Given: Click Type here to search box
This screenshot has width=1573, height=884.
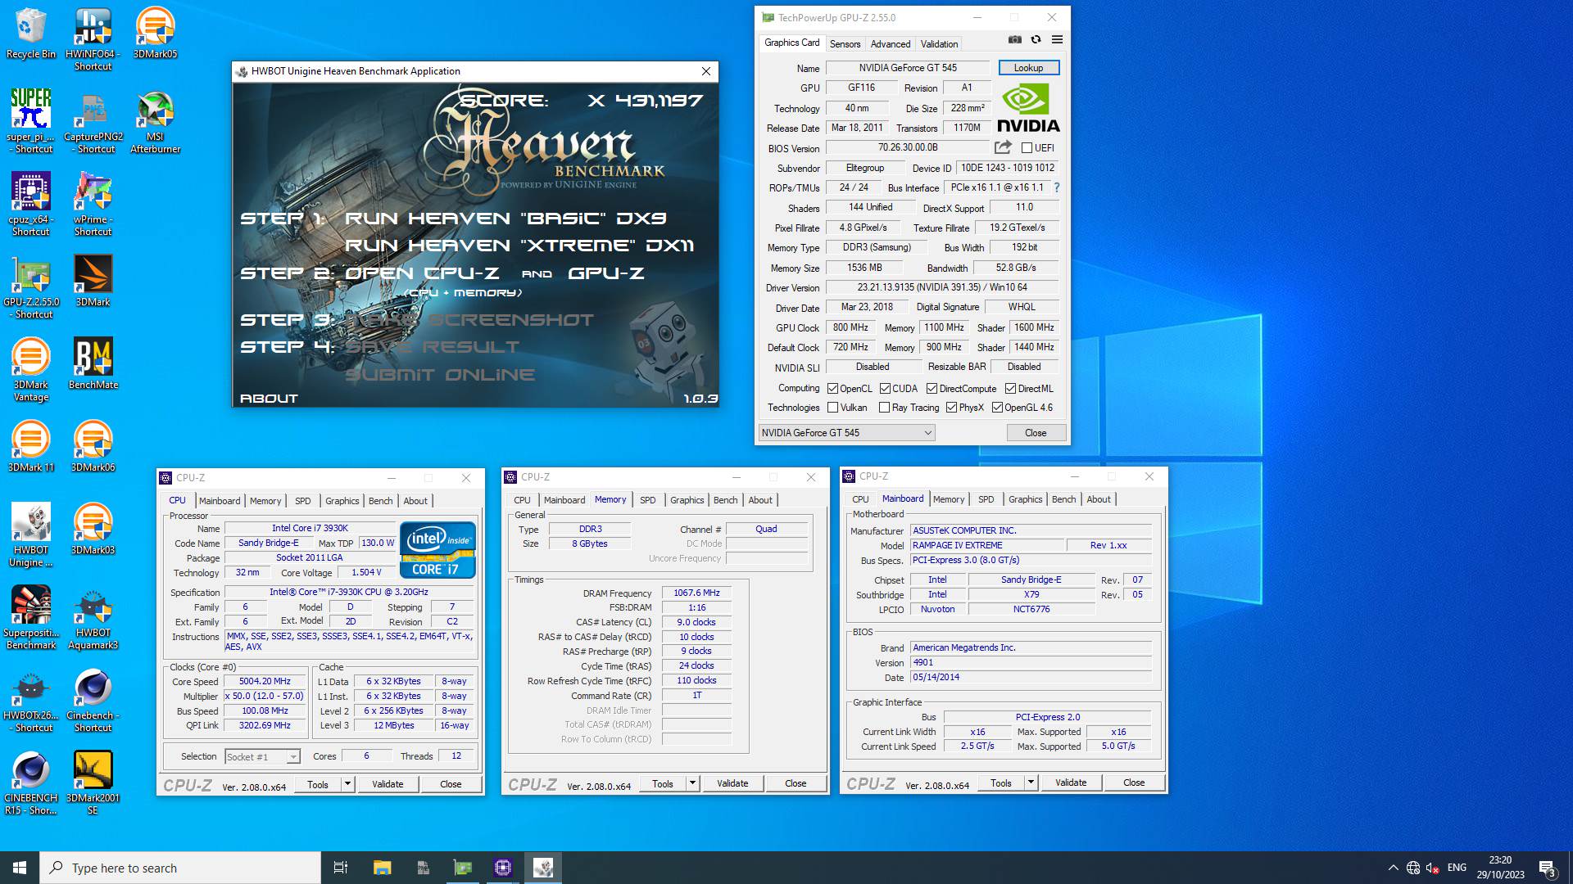Looking at the screenshot, I should pos(180,868).
